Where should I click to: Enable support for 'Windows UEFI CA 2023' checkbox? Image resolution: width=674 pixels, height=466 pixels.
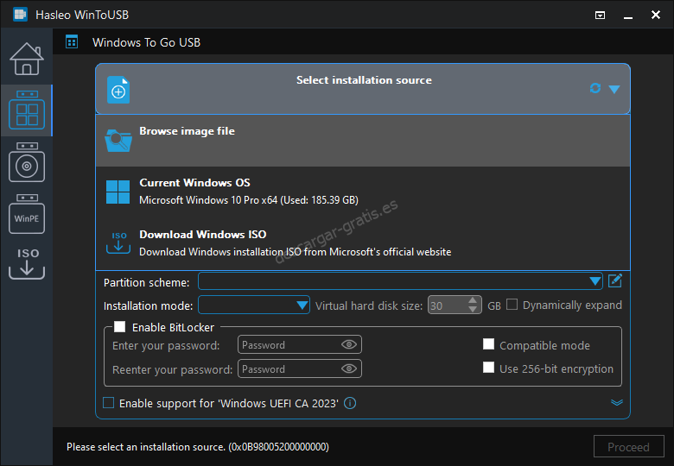[109, 402]
